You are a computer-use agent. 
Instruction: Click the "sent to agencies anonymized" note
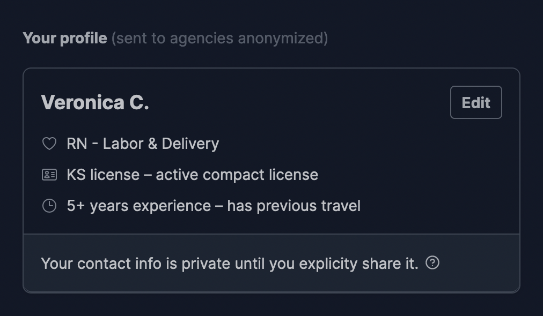(219, 39)
